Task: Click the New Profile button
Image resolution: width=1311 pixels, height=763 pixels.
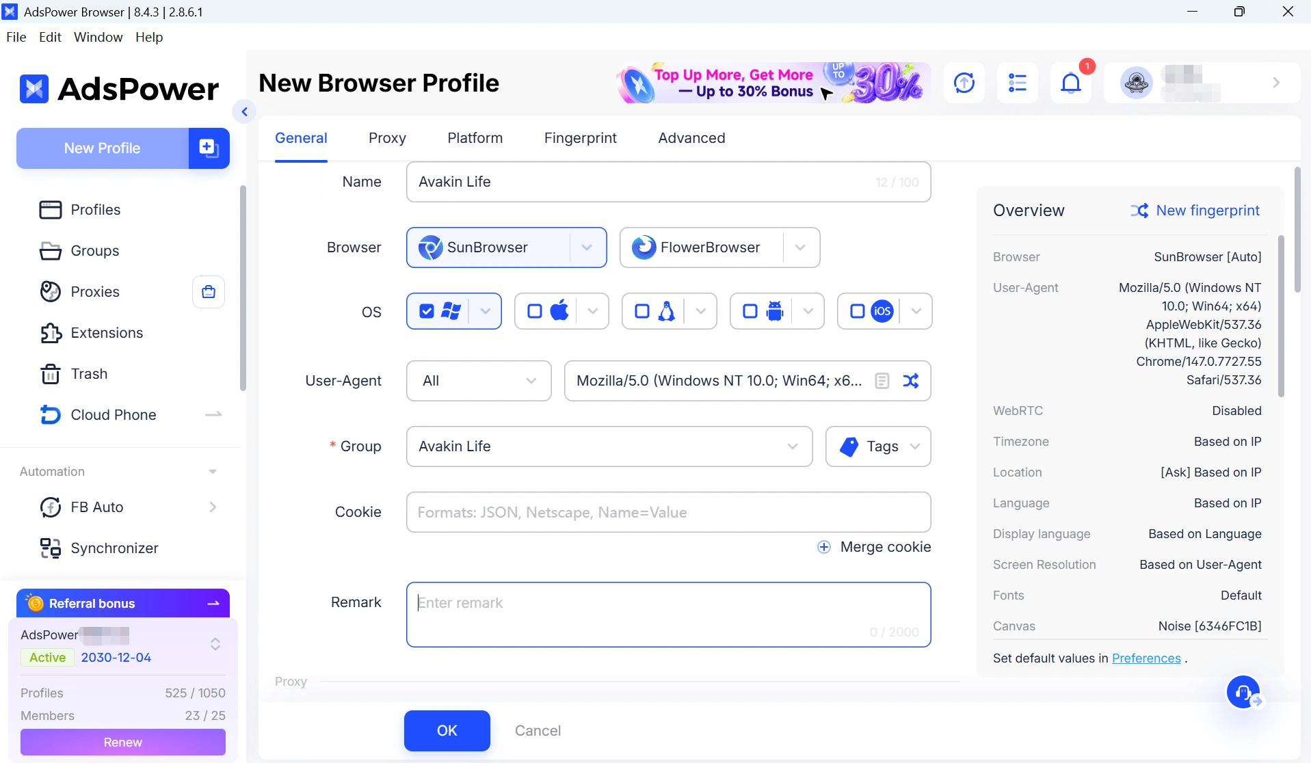Action: (x=103, y=148)
